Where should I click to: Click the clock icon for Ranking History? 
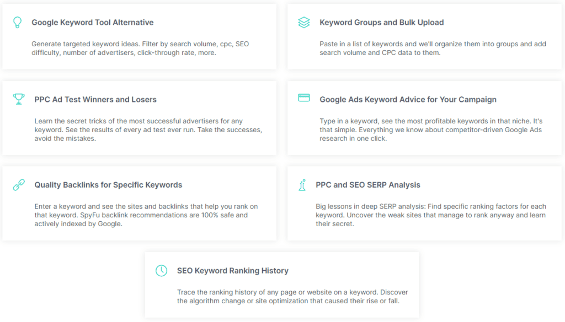coord(162,271)
